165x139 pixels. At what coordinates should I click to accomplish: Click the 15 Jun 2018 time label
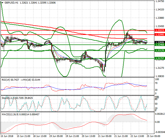click(7, 136)
